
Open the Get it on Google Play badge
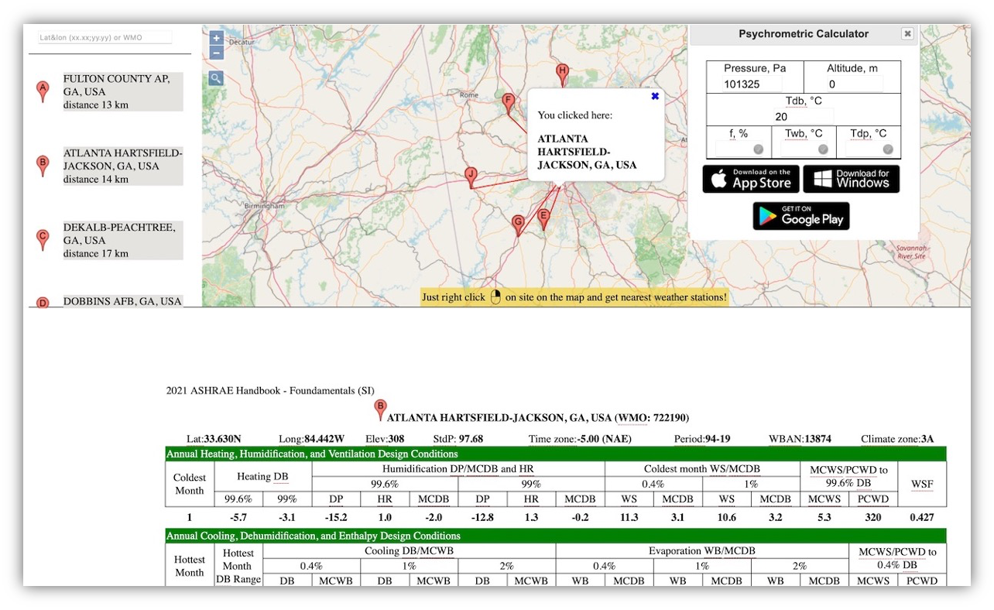pos(800,216)
